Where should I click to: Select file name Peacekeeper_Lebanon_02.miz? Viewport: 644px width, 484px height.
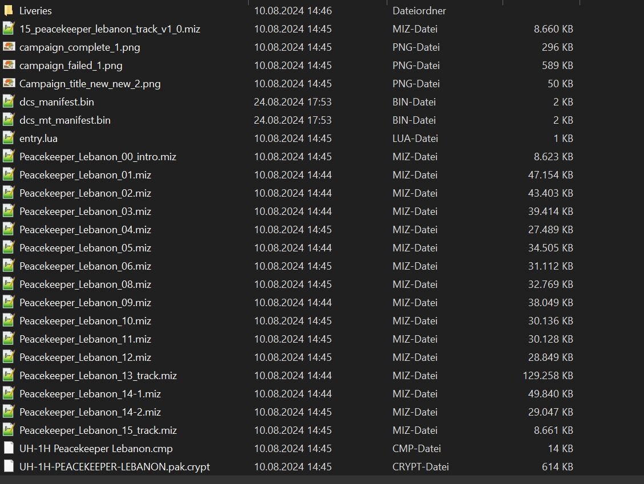pos(85,193)
